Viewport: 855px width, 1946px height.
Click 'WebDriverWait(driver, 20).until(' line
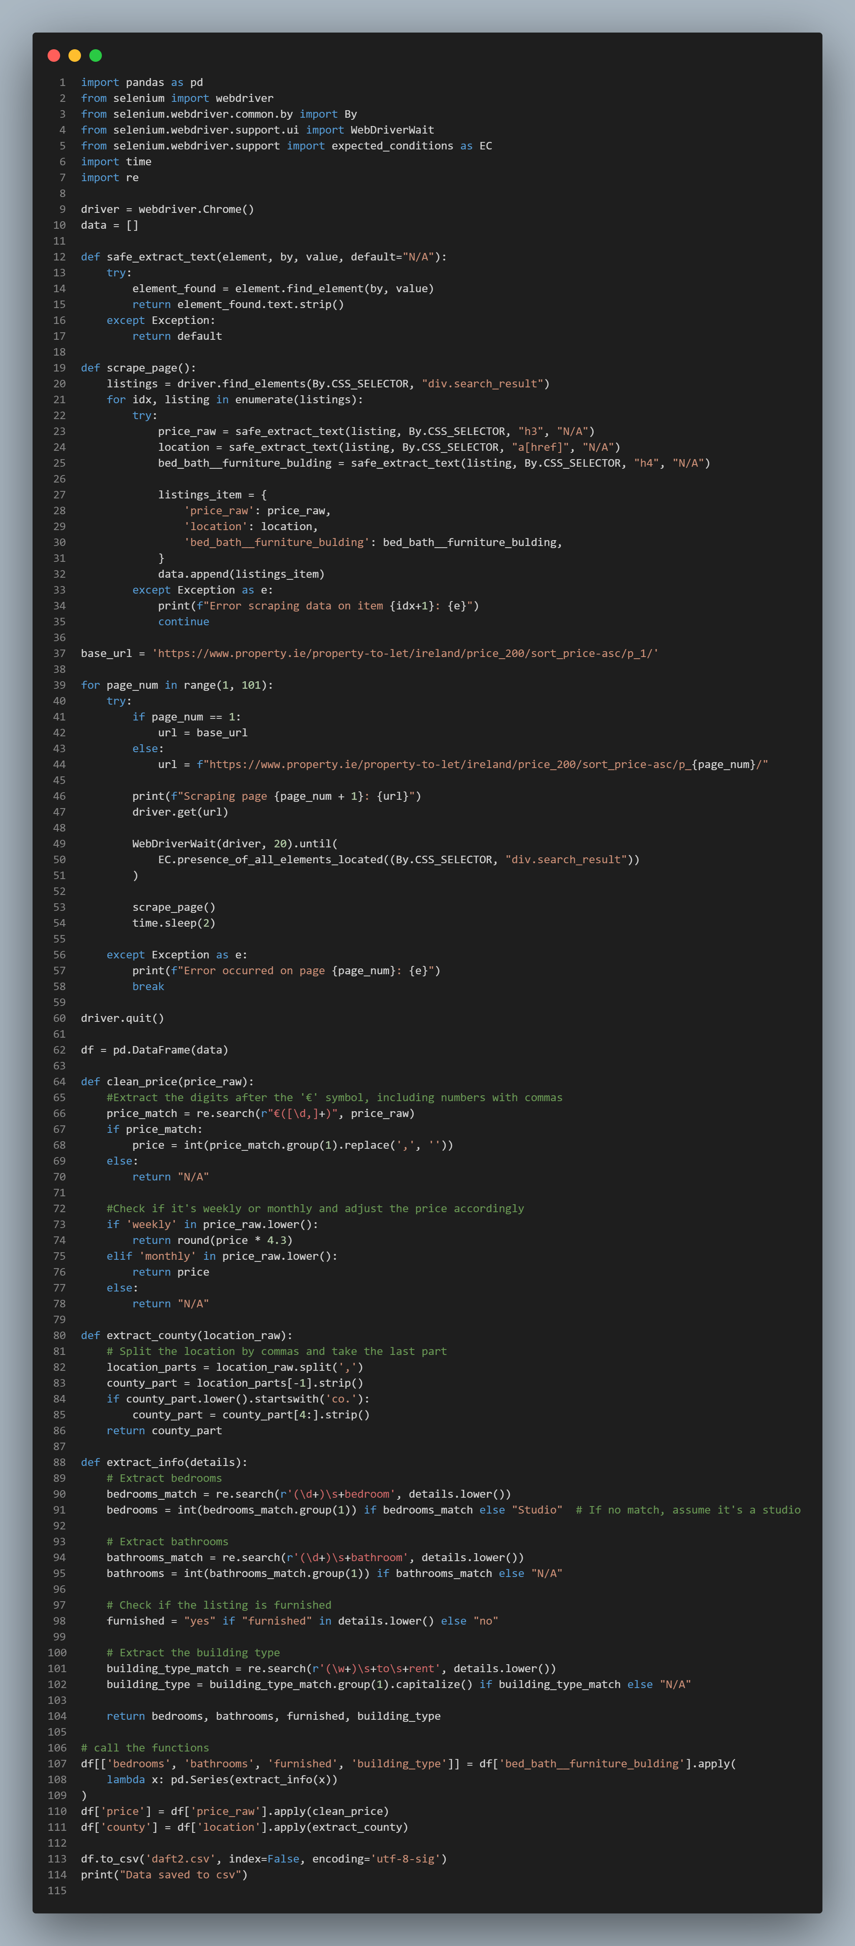coord(235,844)
